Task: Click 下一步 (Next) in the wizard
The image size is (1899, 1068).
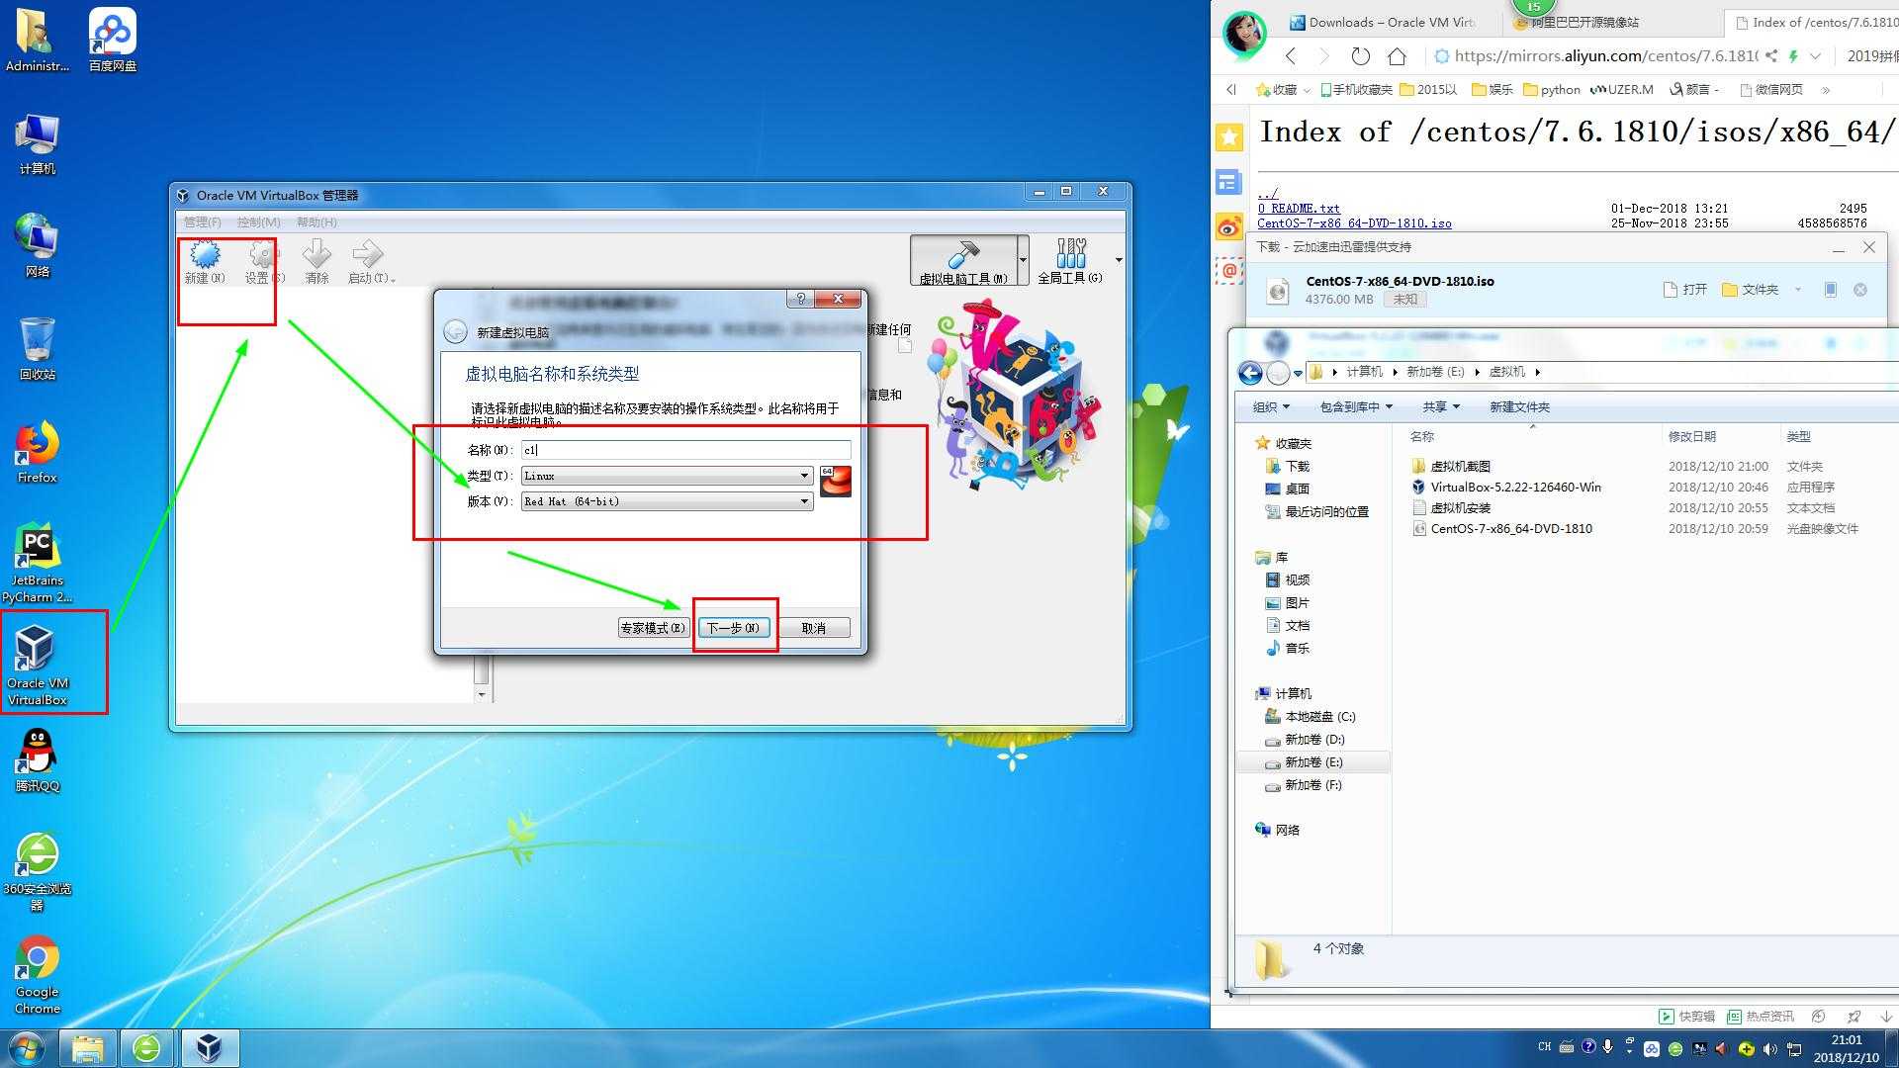Action: tap(733, 628)
